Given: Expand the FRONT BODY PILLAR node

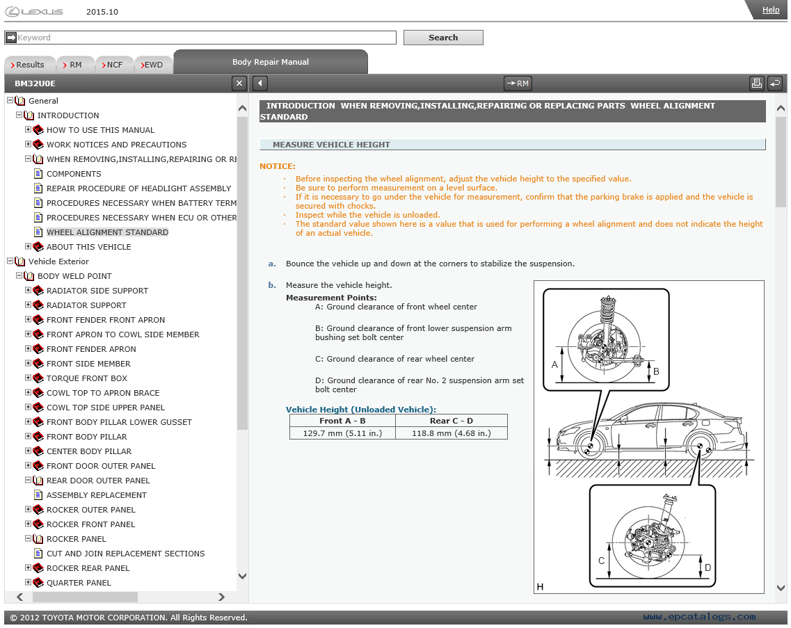Looking at the screenshot, I should coord(28,436).
